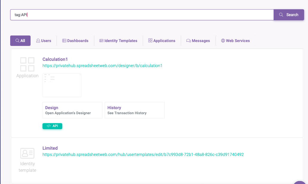Open the Dashboards tab
Image resolution: width=308 pixels, height=184 pixels.
click(75, 41)
